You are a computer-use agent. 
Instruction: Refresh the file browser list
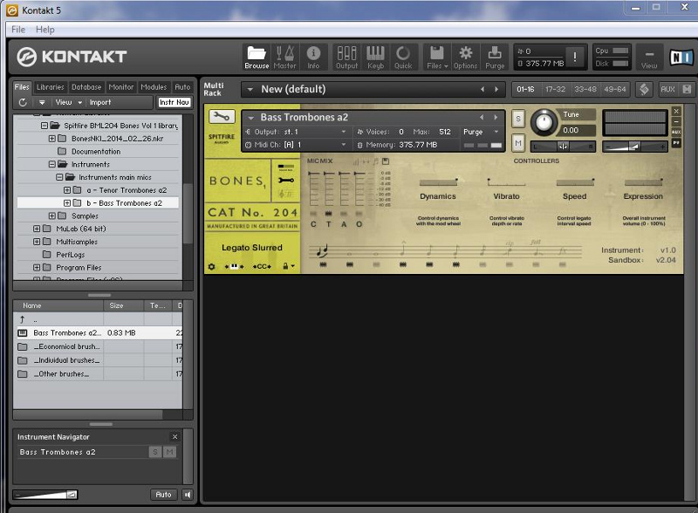click(23, 102)
